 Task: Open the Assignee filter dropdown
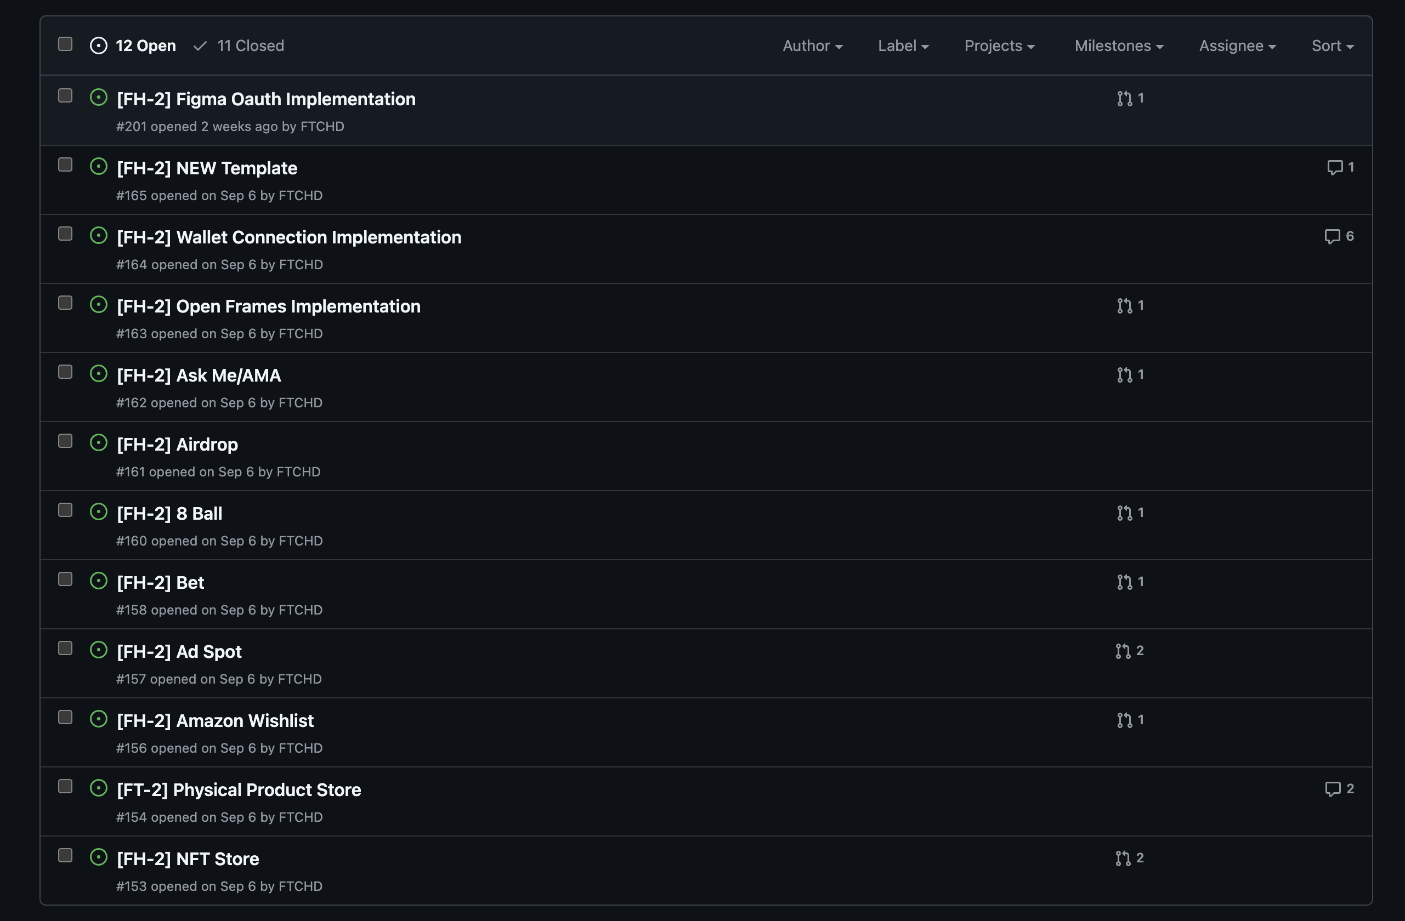click(1237, 46)
